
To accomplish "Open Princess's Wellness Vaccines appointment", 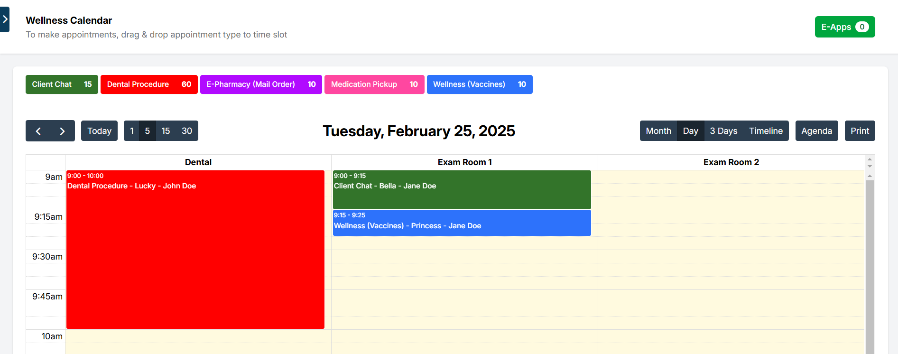I will (x=462, y=223).
